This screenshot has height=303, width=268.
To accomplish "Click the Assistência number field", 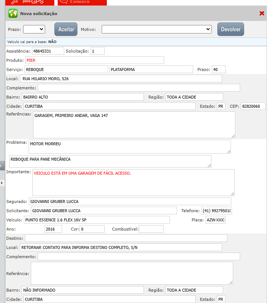I will pos(48,51).
